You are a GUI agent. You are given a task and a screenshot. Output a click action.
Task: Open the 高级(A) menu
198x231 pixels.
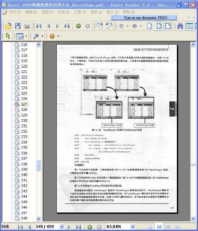pyautogui.click(x=96, y=12)
